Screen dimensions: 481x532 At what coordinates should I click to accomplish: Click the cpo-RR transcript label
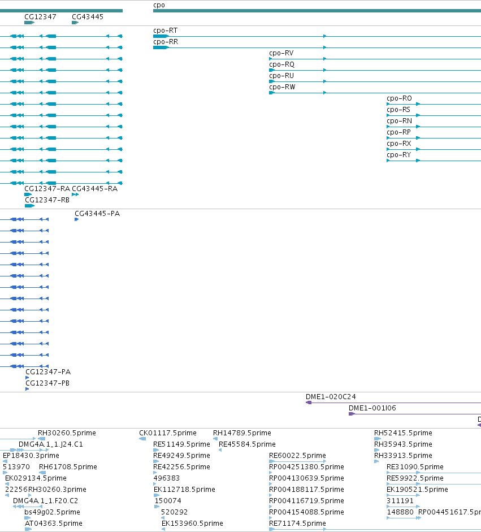click(166, 42)
